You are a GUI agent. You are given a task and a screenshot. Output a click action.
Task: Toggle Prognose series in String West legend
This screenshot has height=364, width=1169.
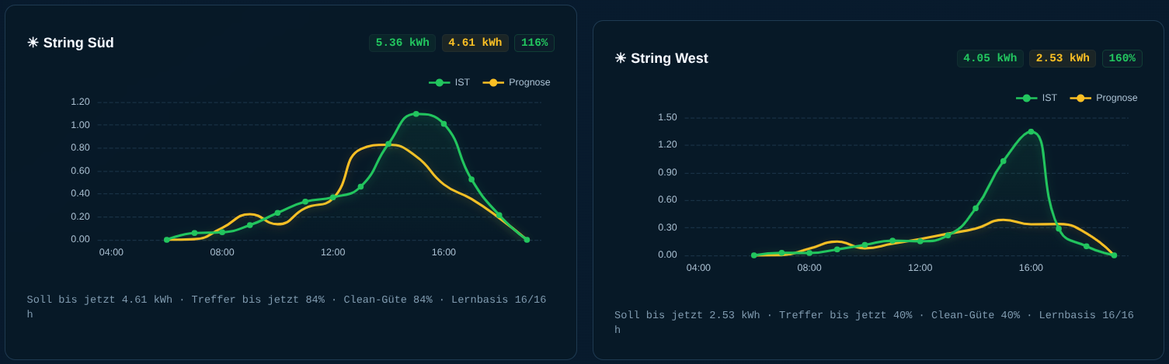(x=1104, y=98)
